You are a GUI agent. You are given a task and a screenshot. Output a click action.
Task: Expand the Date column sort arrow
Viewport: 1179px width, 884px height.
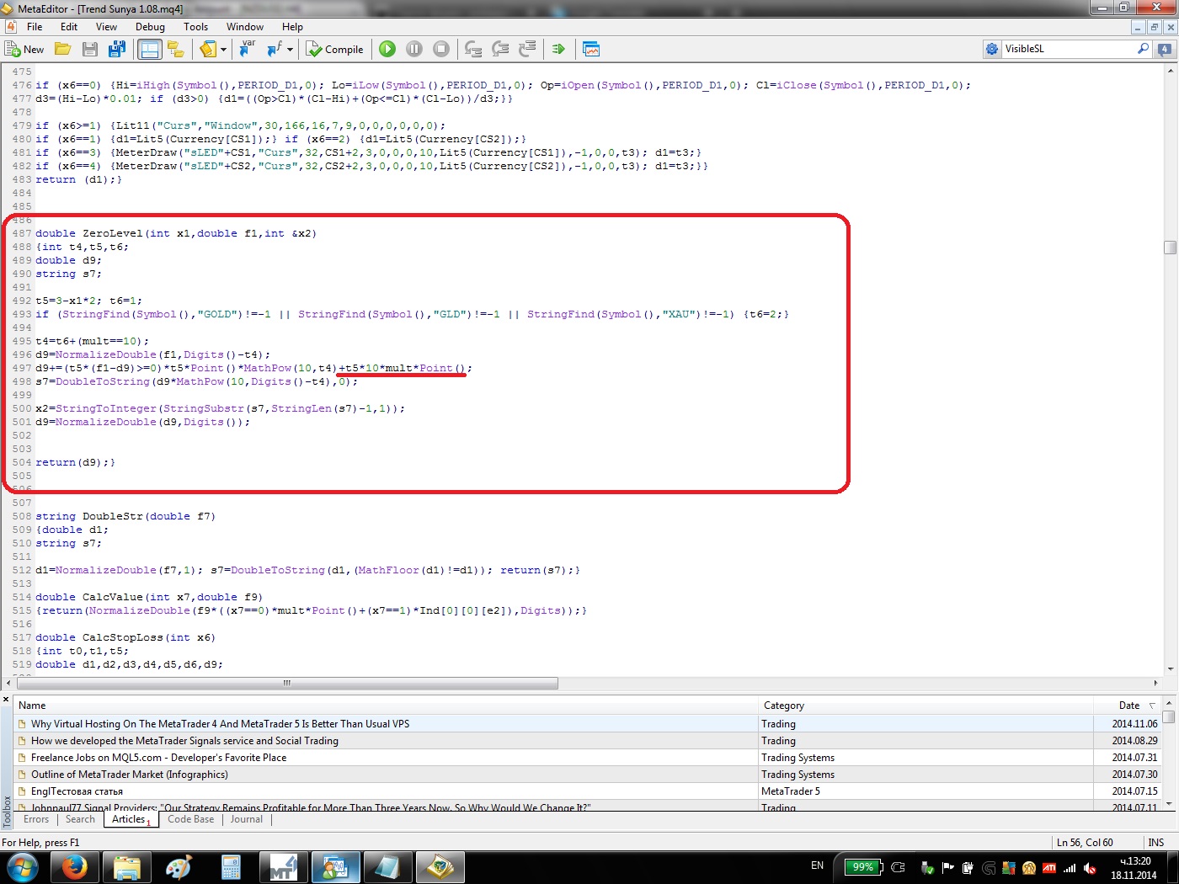point(1152,706)
